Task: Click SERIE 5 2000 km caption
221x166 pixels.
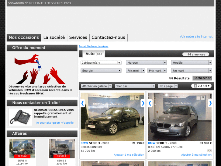Action: coord(62,162)
